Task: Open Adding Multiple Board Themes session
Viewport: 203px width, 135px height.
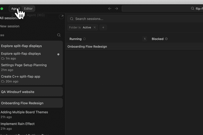Action: pos(24,112)
